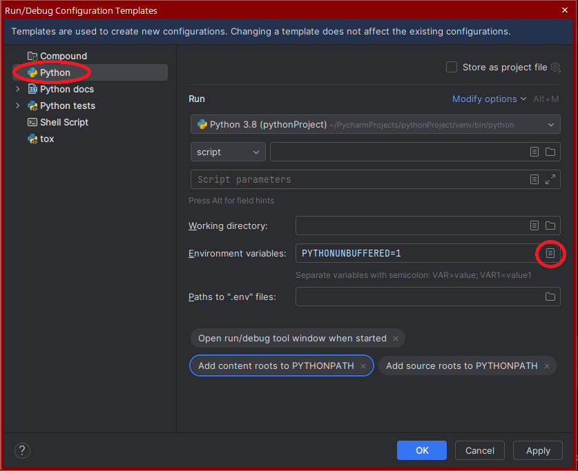Image resolution: width=578 pixels, height=471 pixels.
Task: Click gear icon beside Store as project file
Action: point(555,67)
